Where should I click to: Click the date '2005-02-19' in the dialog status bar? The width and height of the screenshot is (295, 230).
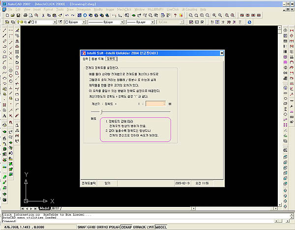pos(182,183)
